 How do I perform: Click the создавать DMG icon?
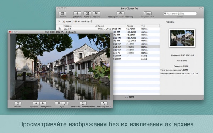click(148, 13)
